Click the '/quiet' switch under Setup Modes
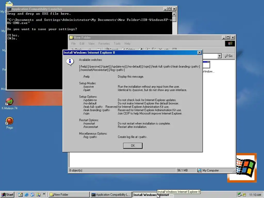 87,90
